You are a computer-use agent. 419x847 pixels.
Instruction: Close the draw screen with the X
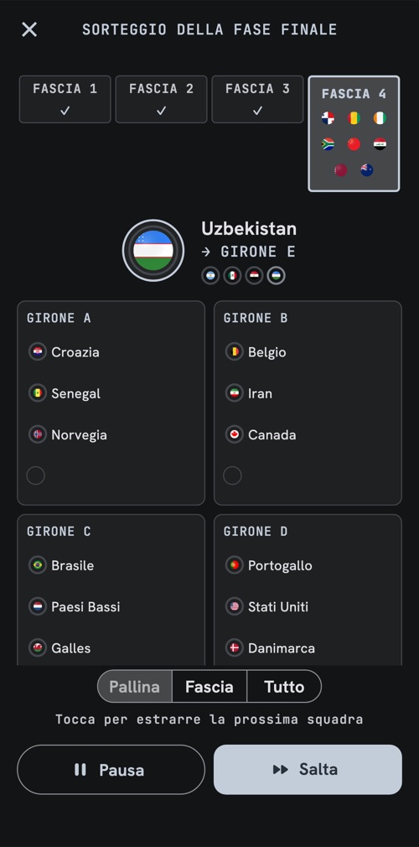[29, 29]
